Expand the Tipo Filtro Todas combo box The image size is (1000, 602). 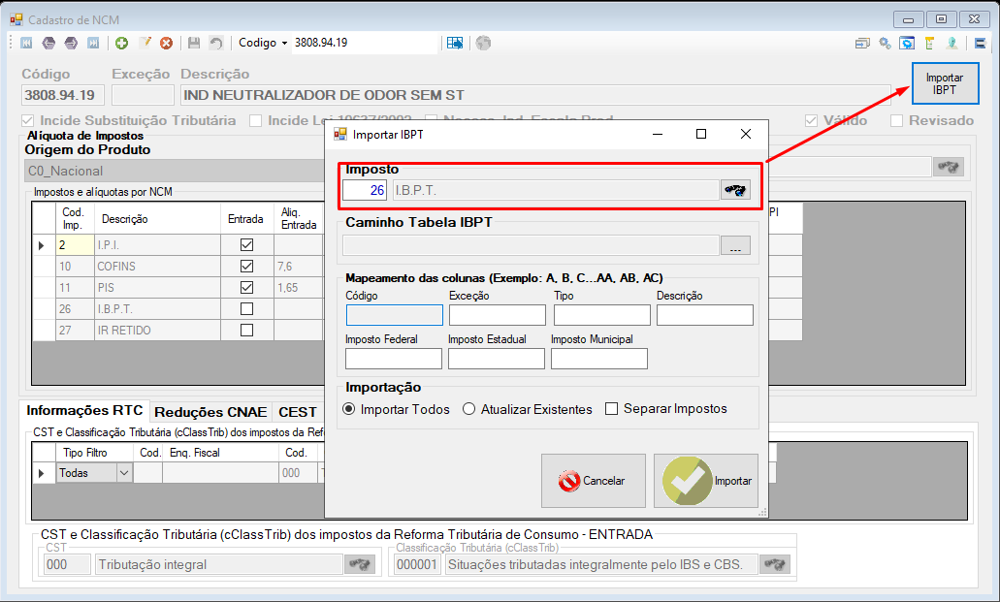tap(124, 473)
